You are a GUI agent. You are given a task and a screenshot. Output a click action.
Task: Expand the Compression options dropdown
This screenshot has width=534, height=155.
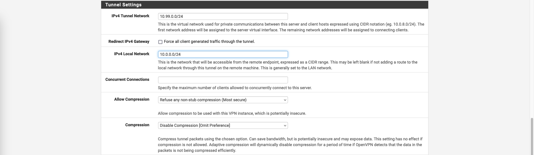click(x=223, y=125)
